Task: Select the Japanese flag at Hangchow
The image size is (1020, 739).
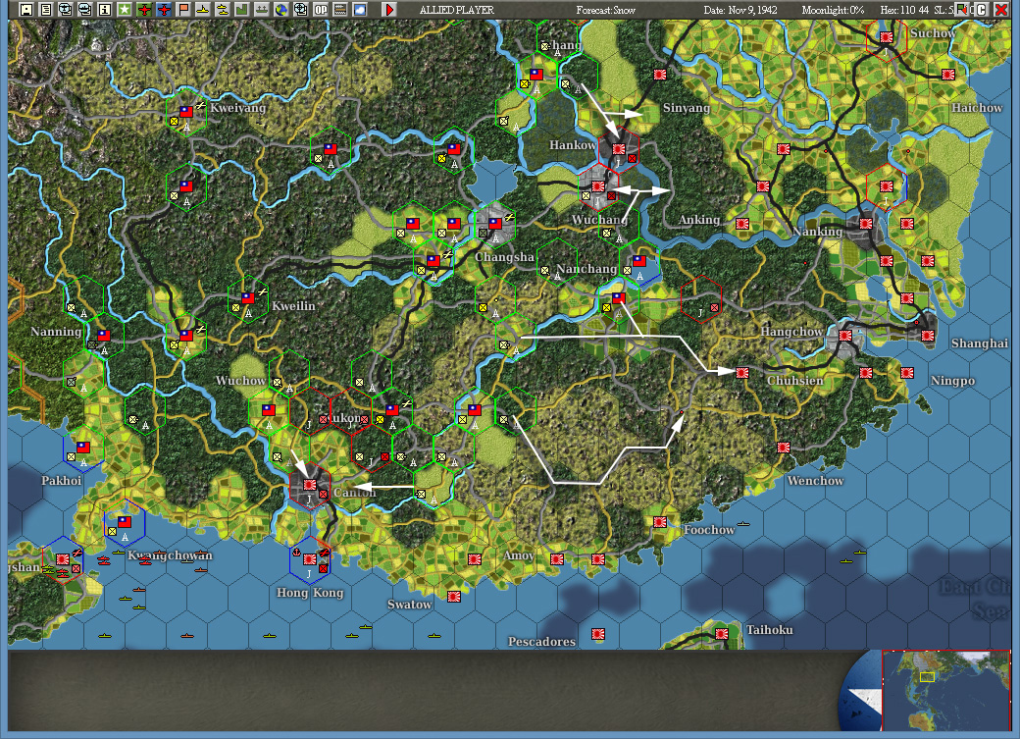Action: point(845,336)
